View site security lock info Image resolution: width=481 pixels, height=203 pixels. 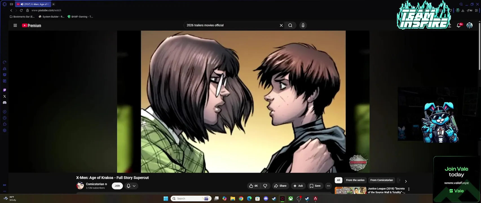point(27,10)
